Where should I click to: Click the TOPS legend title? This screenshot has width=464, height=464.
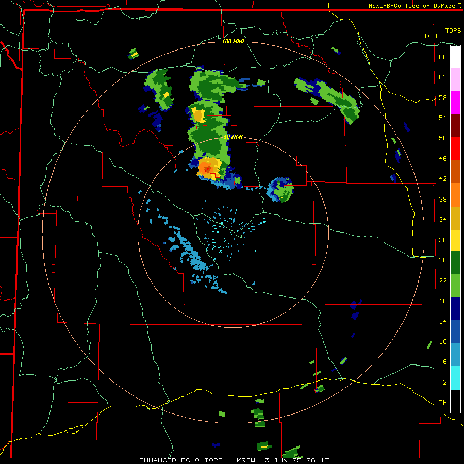453,30
